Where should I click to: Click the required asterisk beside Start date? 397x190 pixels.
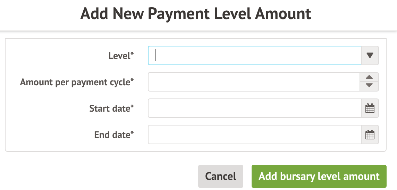click(x=132, y=107)
